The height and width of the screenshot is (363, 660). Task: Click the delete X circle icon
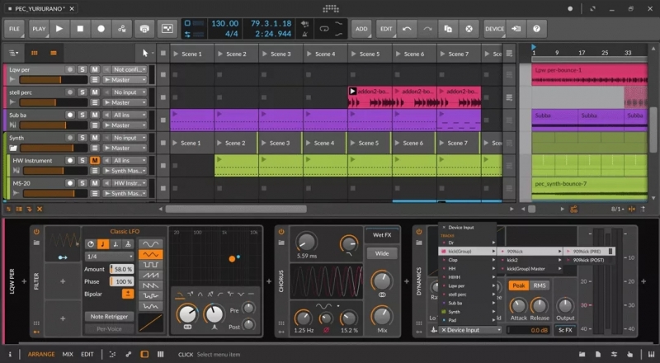pyautogui.click(x=469, y=29)
